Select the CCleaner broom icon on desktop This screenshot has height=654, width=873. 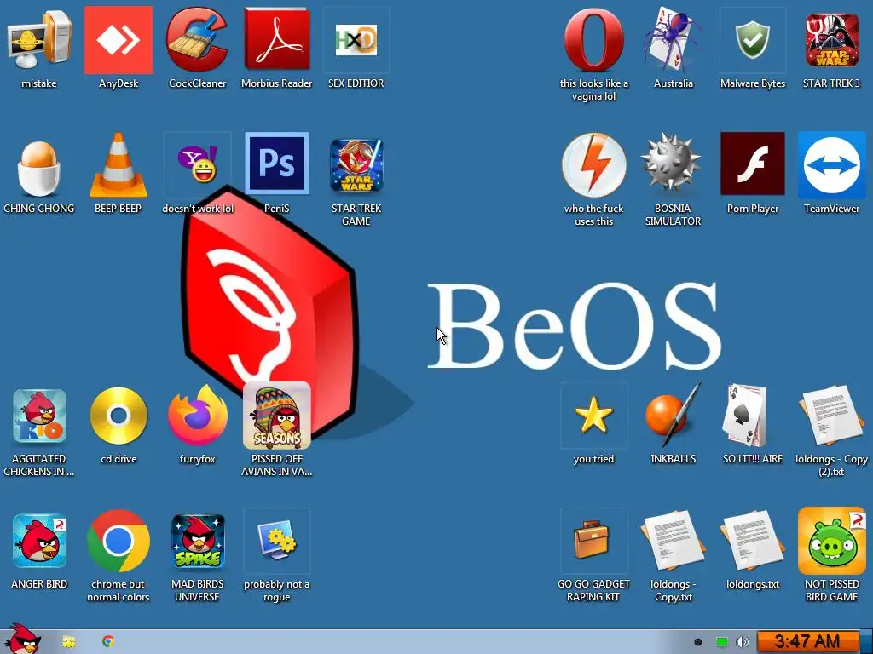tap(197, 40)
